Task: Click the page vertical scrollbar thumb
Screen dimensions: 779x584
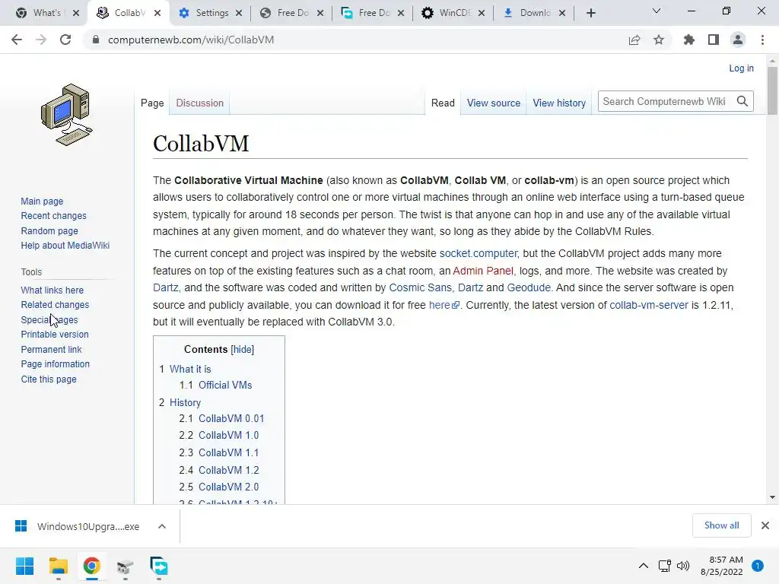Action: point(772,91)
